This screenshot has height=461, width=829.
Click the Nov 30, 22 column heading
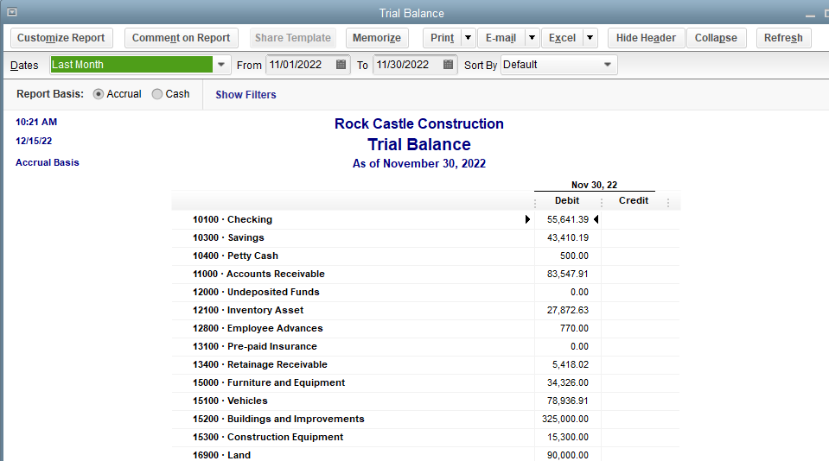point(594,185)
